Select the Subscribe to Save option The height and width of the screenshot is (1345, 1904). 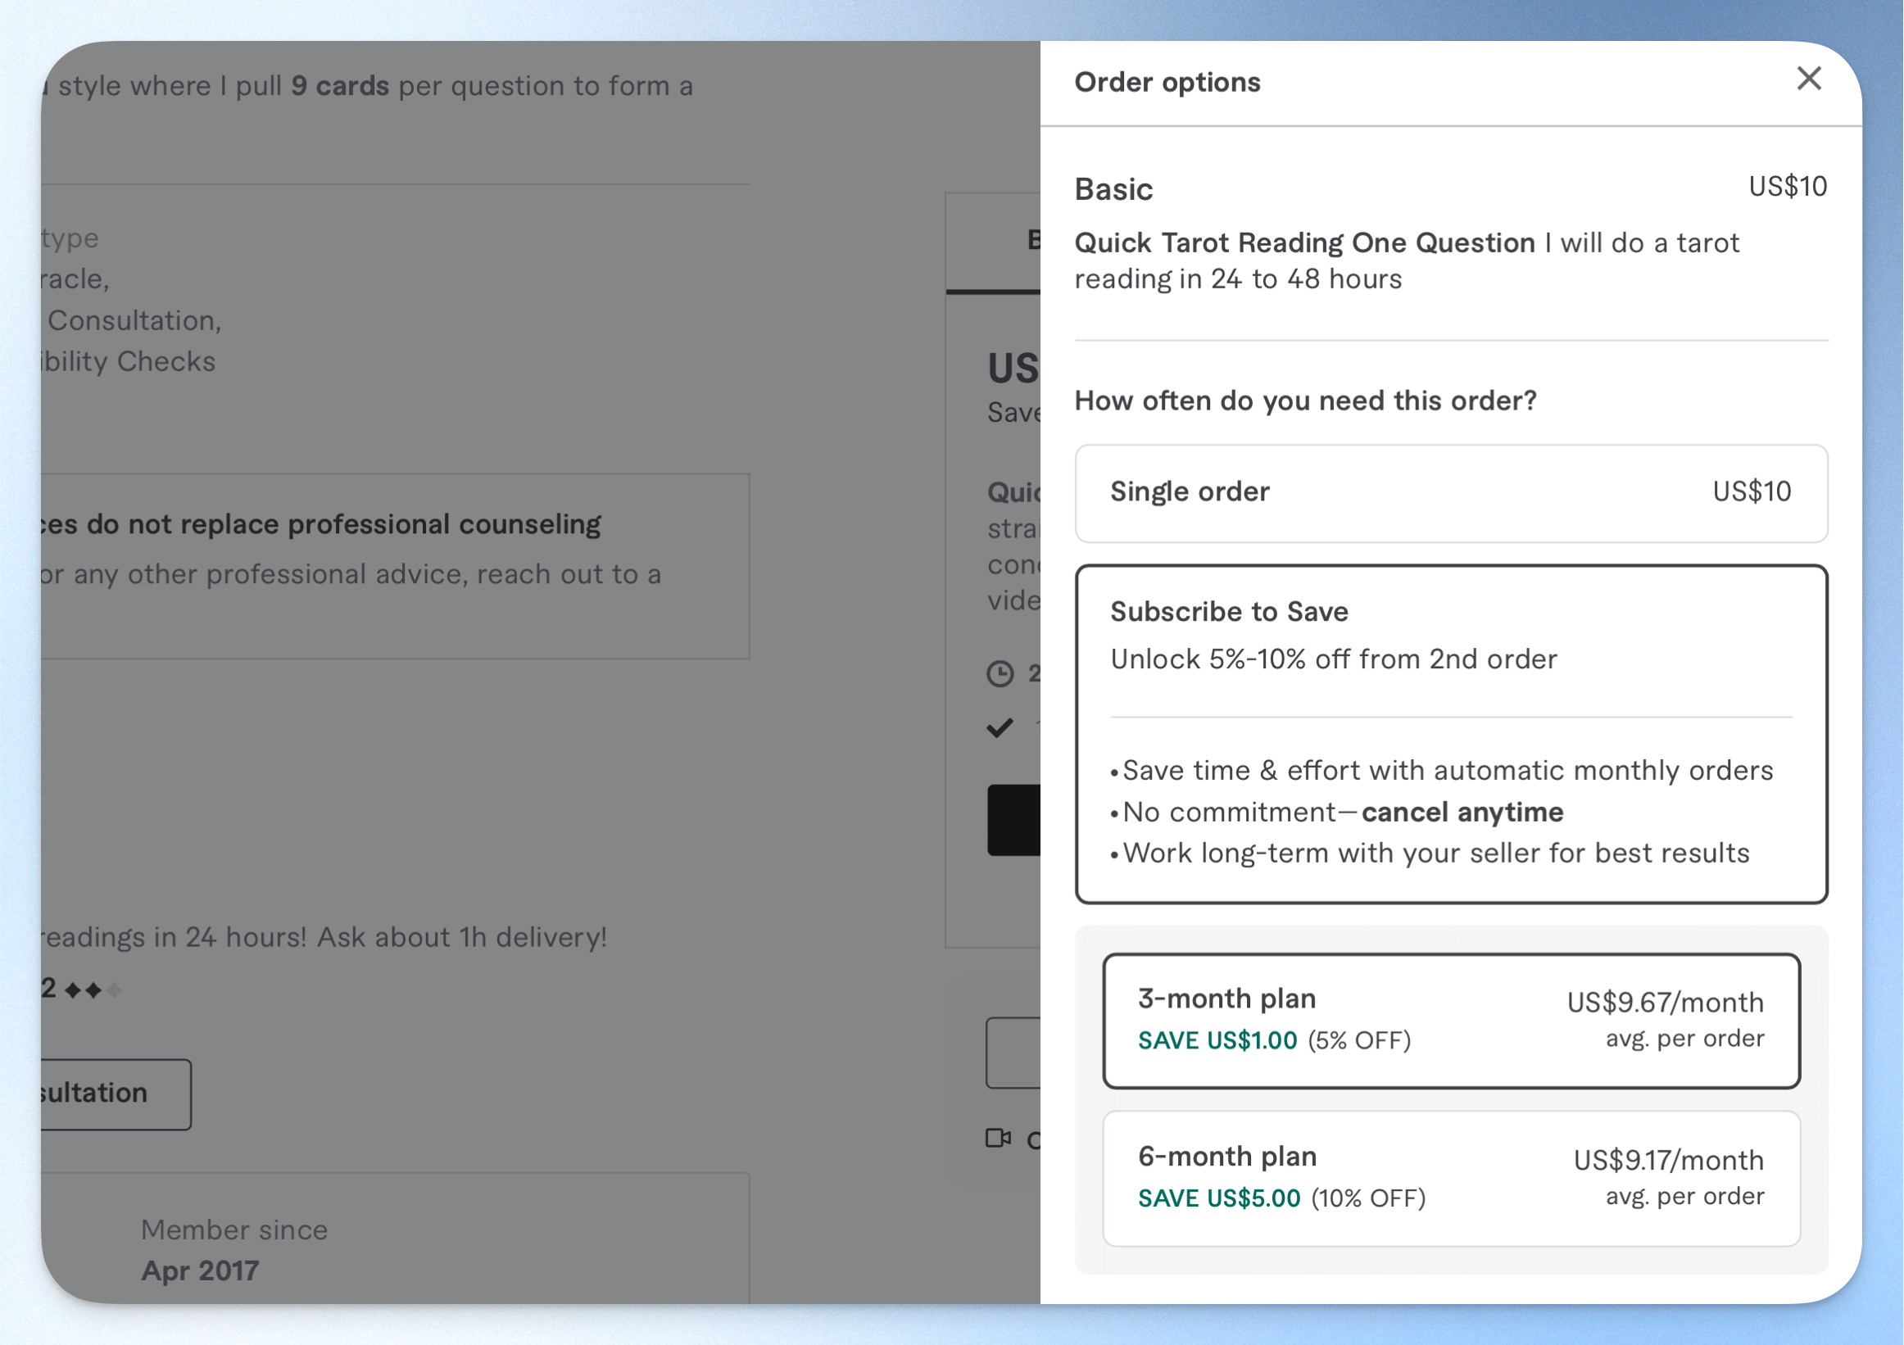pyautogui.click(x=1451, y=734)
